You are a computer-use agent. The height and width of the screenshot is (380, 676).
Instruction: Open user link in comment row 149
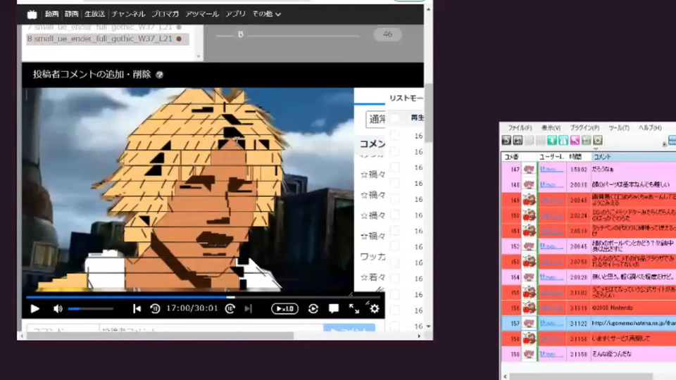point(551,201)
